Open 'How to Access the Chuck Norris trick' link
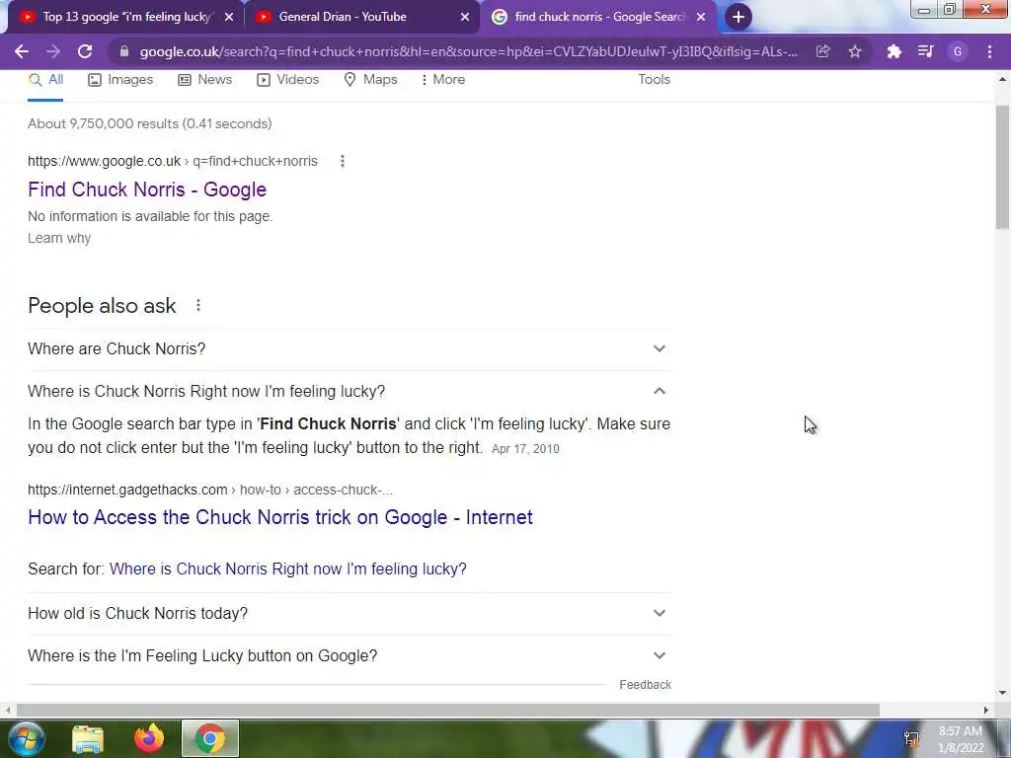The width and height of the screenshot is (1011, 758). 279,517
